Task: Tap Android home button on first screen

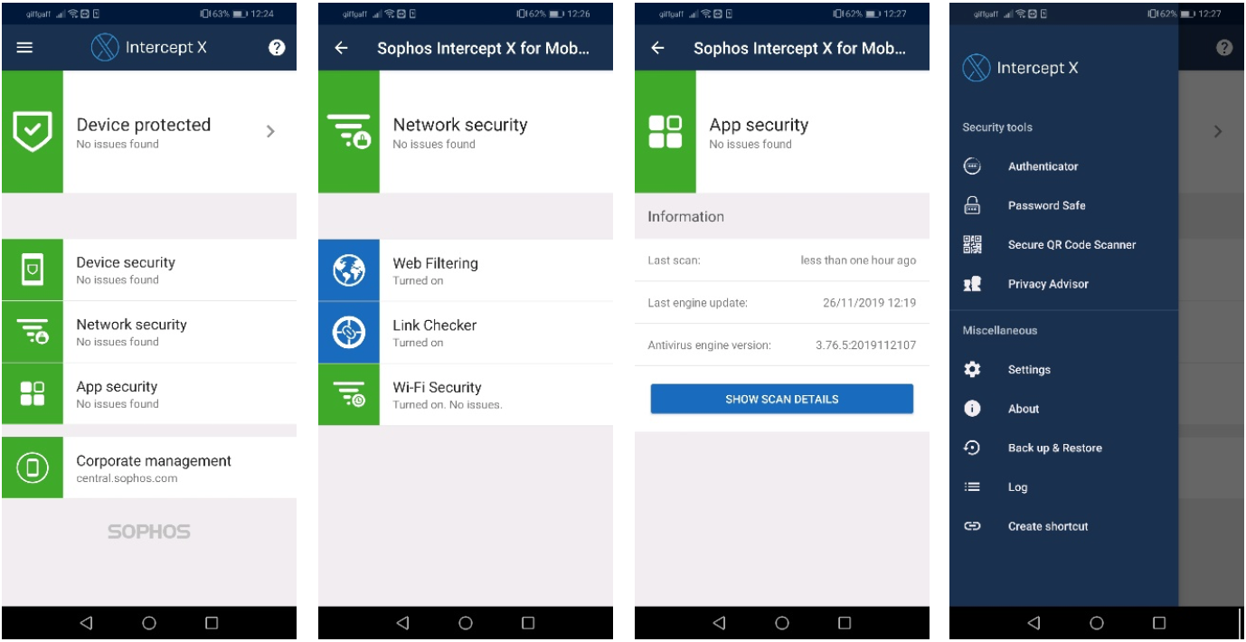Action: click(149, 623)
